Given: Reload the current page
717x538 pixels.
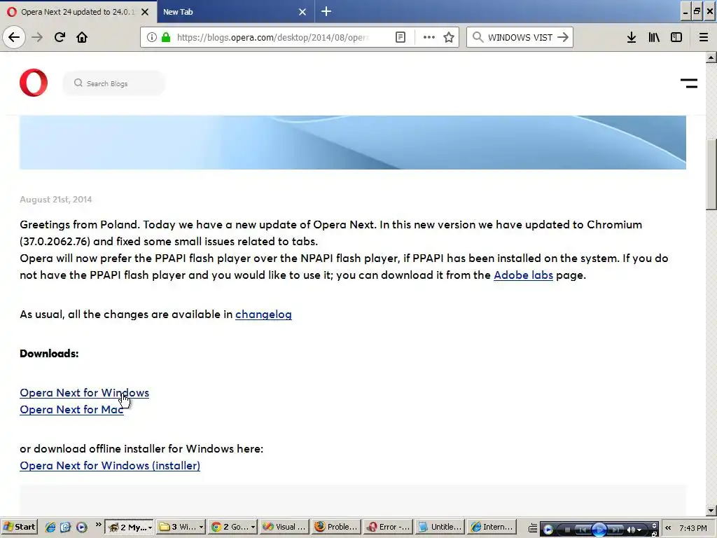Looking at the screenshot, I should (x=60, y=37).
